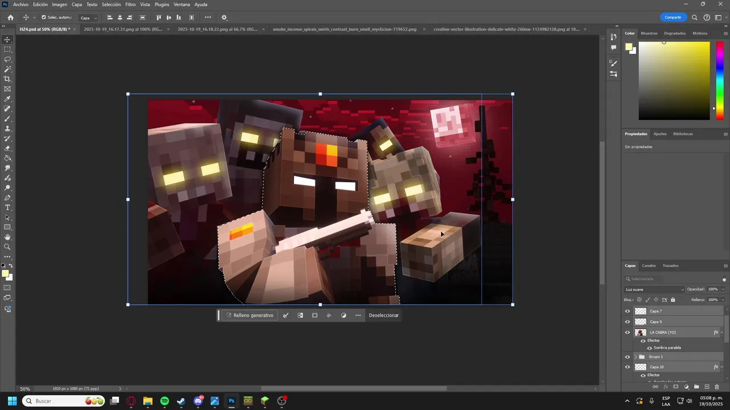The width and height of the screenshot is (730, 410).
Task: Select the Hand tool
Action: click(x=7, y=237)
